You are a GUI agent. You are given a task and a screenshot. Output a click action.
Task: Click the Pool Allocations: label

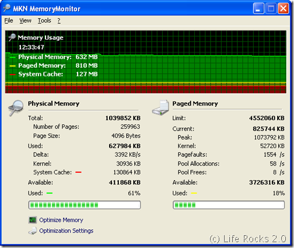pos(198,163)
